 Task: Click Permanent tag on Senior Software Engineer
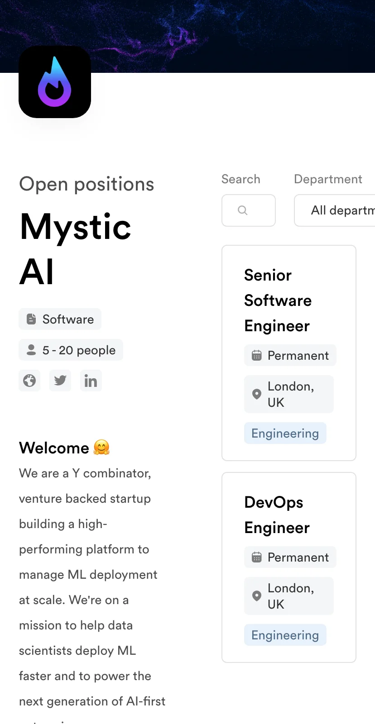pos(290,355)
